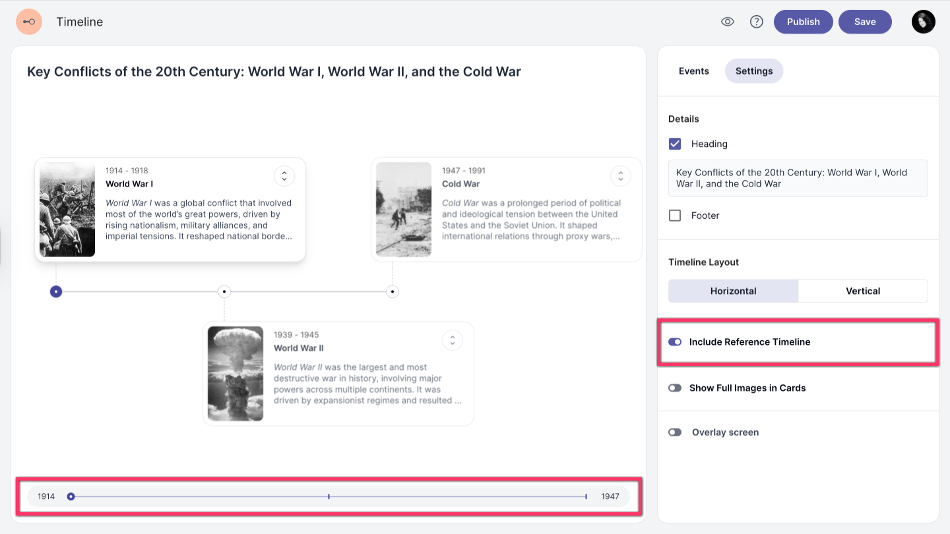Viewport: 950px width, 534px height.
Task: Select the Vertical timeline layout
Action: coord(863,291)
